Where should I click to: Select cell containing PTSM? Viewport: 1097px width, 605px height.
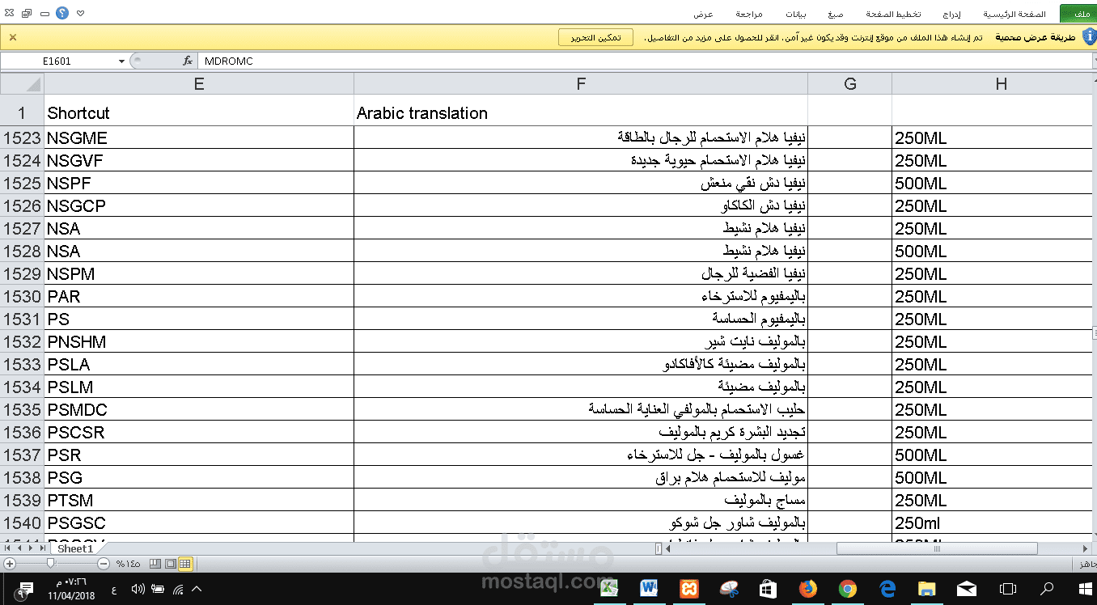199,500
